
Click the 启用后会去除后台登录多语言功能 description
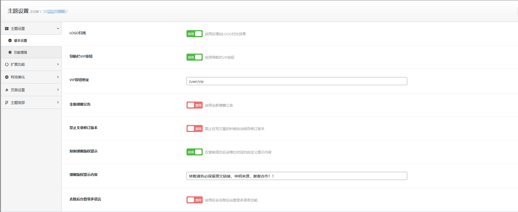tap(231, 200)
